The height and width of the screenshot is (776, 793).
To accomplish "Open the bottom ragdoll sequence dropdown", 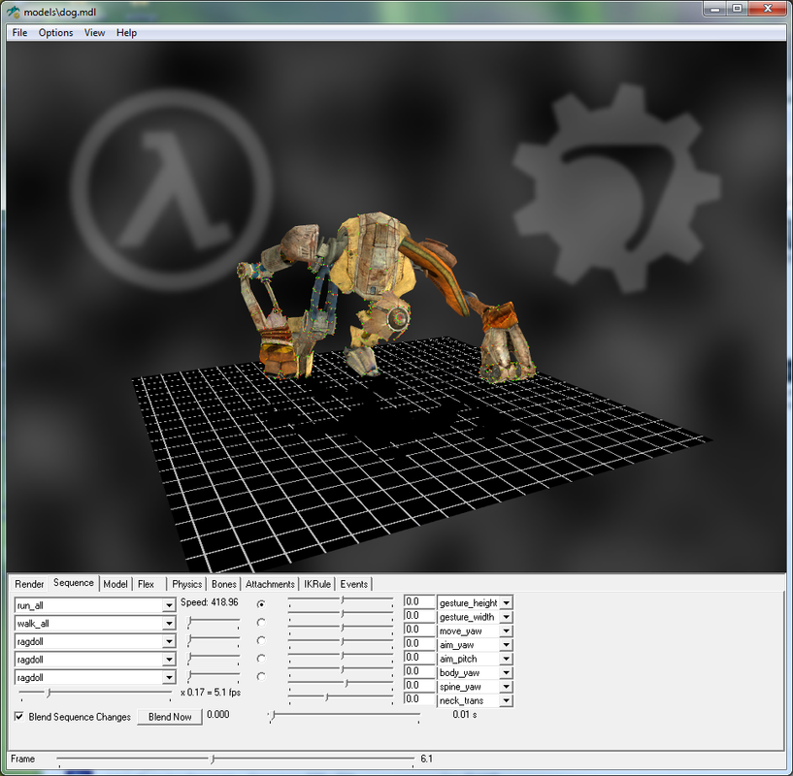I will click(169, 678).
